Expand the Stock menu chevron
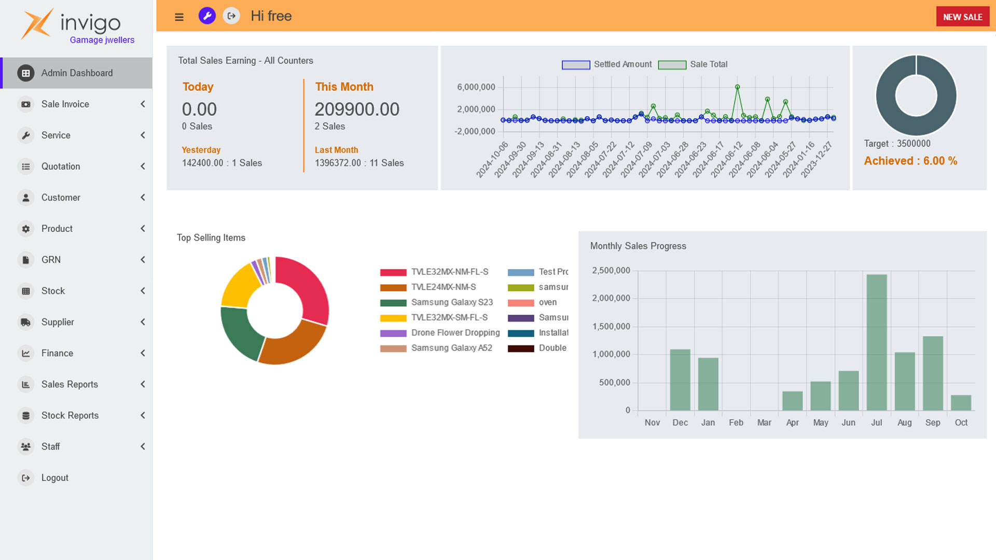Image resolution: width=996 pixels, height=560 pixels. pos(143,291)
